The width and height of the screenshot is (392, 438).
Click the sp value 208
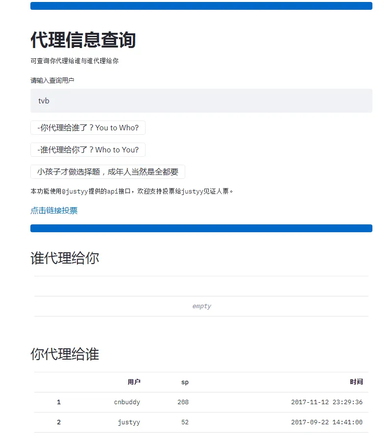click(x=183, y=402)
